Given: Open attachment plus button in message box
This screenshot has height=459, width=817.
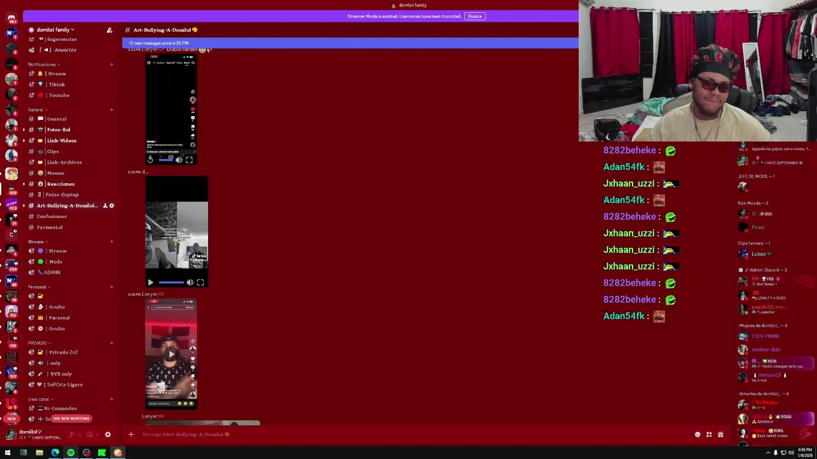Looking at the screenshot, I should pos(131,434).
